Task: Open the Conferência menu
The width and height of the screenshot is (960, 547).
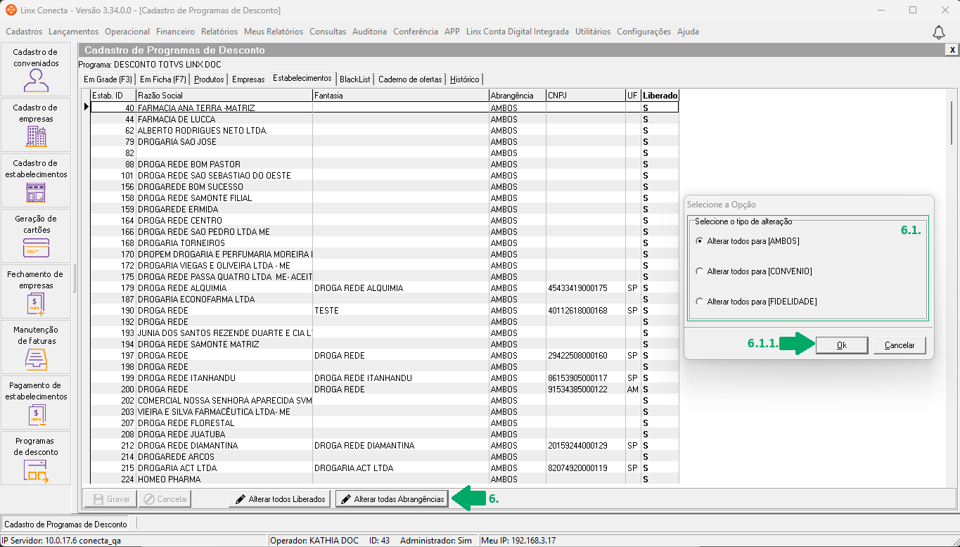Action: click(416, 32)
